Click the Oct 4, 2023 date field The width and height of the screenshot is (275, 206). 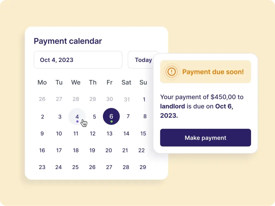(78, 60)
